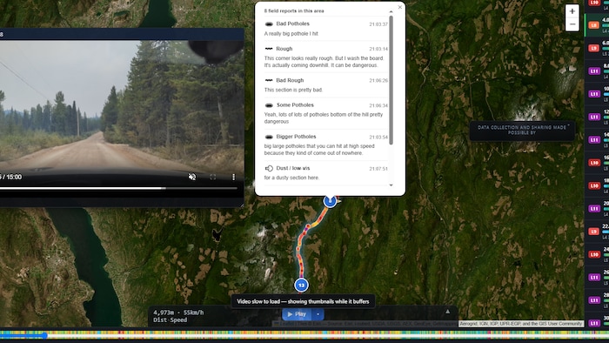Select map marker 13 on the route
Image resolution: width=609 pixels, height=343 pixels.
301,286
